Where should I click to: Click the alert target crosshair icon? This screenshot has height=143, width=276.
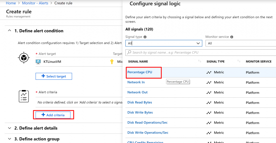[24, 57]
